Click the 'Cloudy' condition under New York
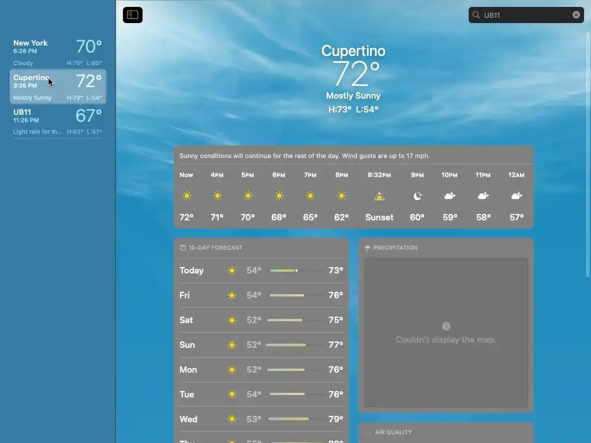 (x=23, y=63)
